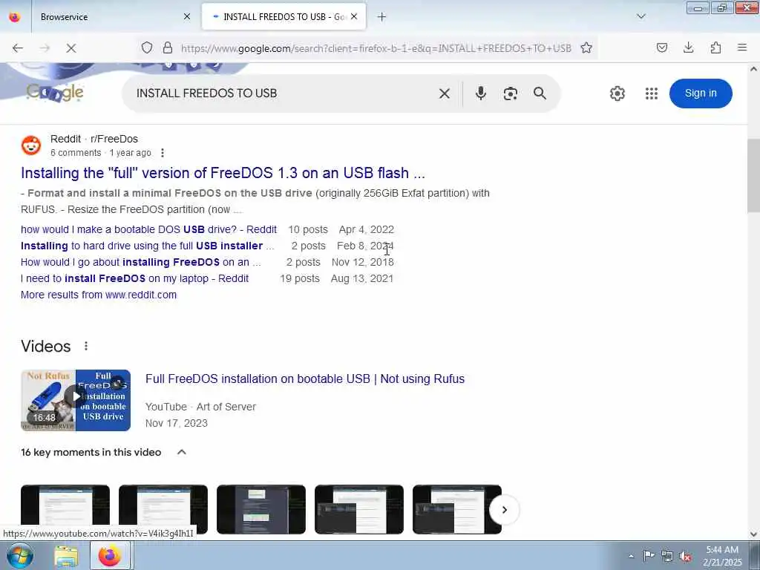760x570 pixels.
Task: Open the third key moment thumbnail
Action: pyautogui.click(x=261, y=509)
